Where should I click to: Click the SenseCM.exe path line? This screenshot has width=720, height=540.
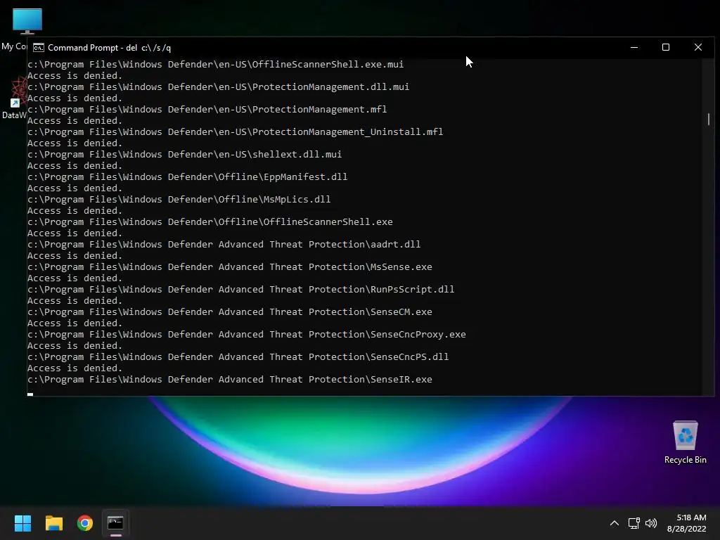tap(230, 311)
